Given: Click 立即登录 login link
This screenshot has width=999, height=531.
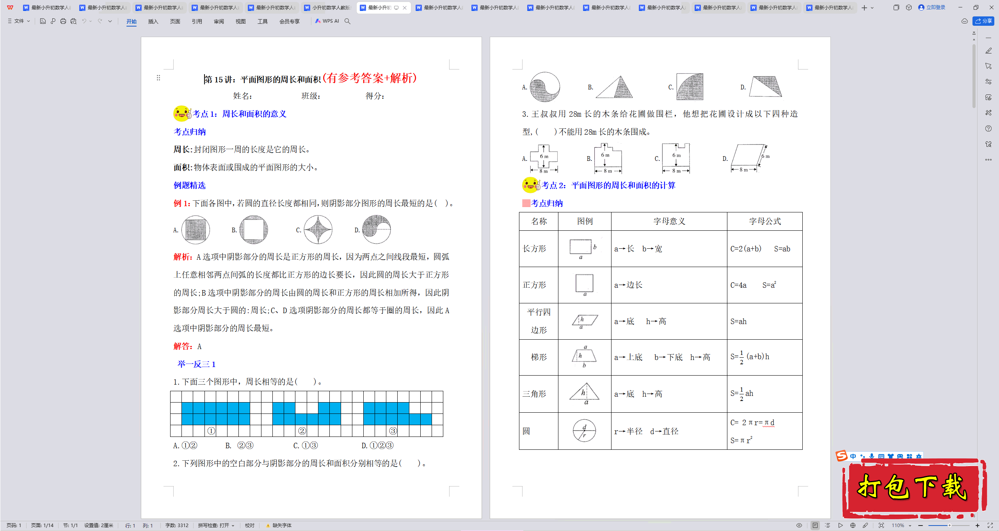Looking at the screenshot, I should coord(932,7).
